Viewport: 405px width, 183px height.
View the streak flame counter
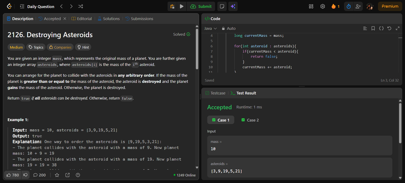(x=335, y=6)
